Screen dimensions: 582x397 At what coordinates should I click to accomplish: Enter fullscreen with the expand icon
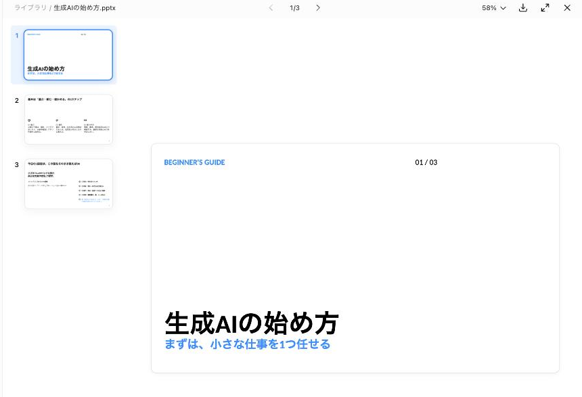545,8
